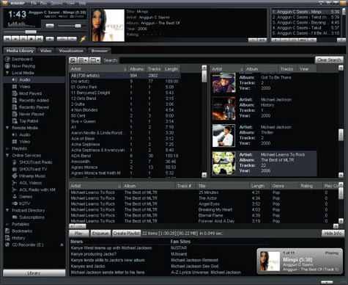Switch to the Visualization tab
Screen dimensions: 348x285
tap(71, 51)
